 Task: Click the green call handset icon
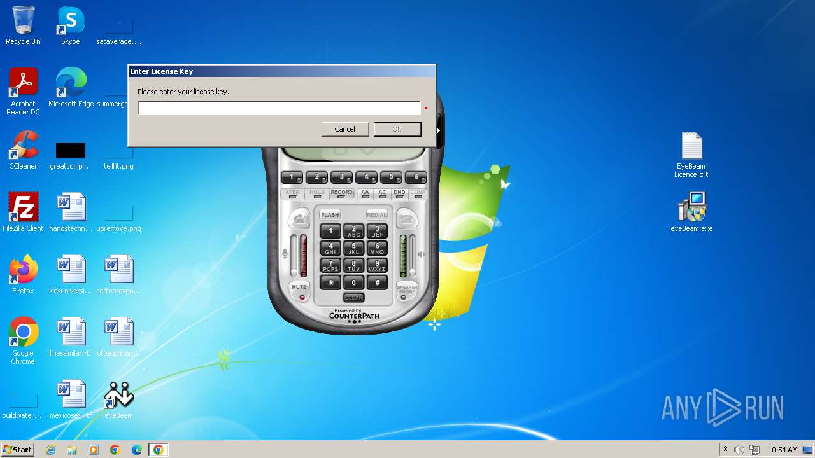click(x=299, y=219)
